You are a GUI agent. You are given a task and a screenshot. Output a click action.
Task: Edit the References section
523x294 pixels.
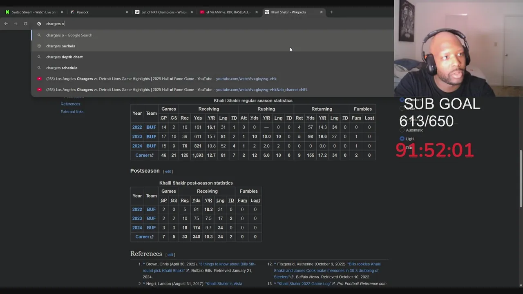[x=170, y=255]
